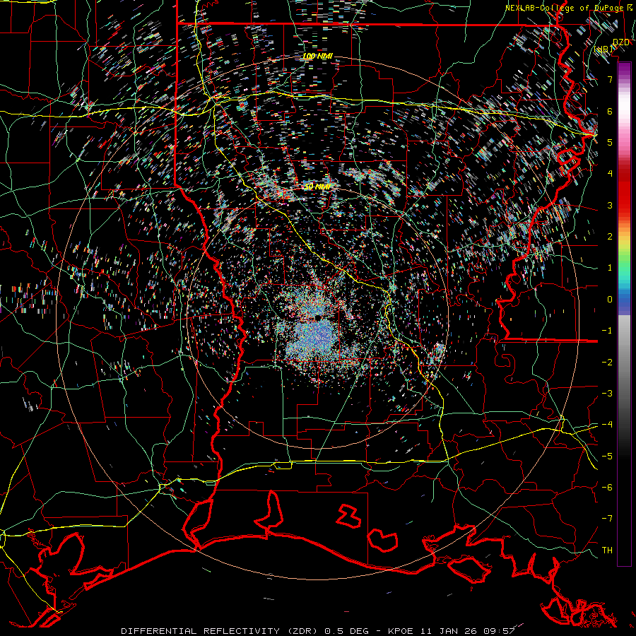
Task: Select the bottom title "DIFFERENTIAL REFLECTIVITY (ZDR) 0.5 DEG" caption
Action: tap(245, 631)
